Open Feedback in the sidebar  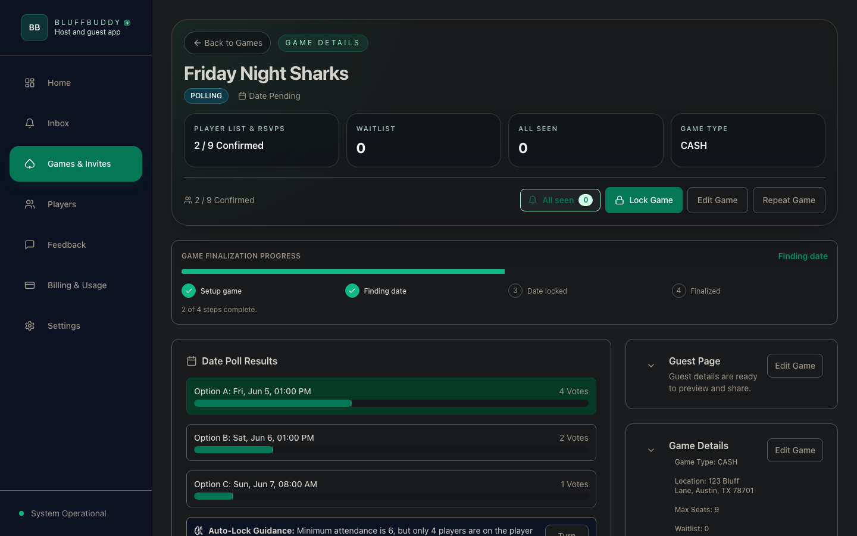pos(76,245)
